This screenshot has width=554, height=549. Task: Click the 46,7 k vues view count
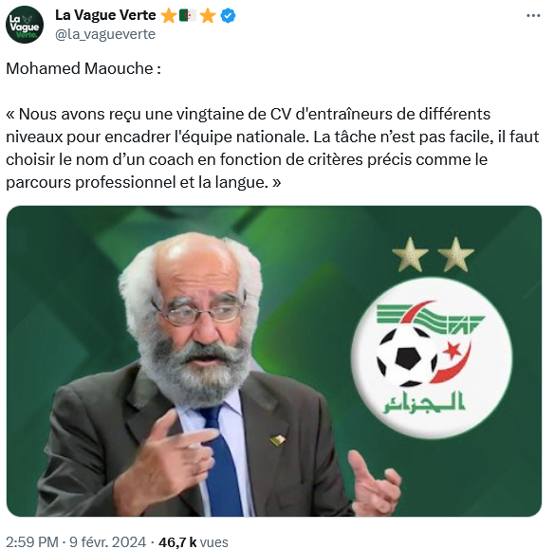point(194,541)
